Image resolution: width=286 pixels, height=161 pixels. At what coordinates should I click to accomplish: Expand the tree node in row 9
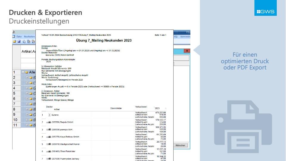(x=27, y=114)
